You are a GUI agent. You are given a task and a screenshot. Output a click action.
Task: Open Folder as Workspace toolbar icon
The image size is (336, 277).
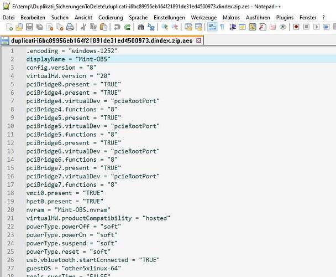[273, 27]
